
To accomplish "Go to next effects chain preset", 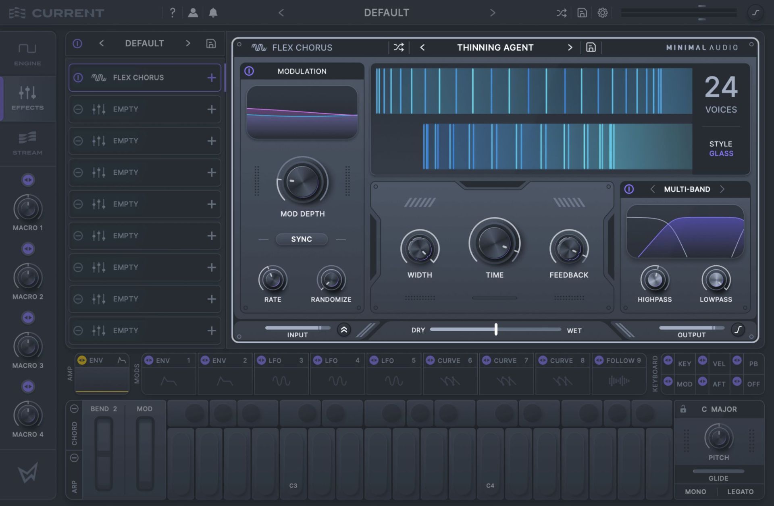I will click(x=188, y=43).
